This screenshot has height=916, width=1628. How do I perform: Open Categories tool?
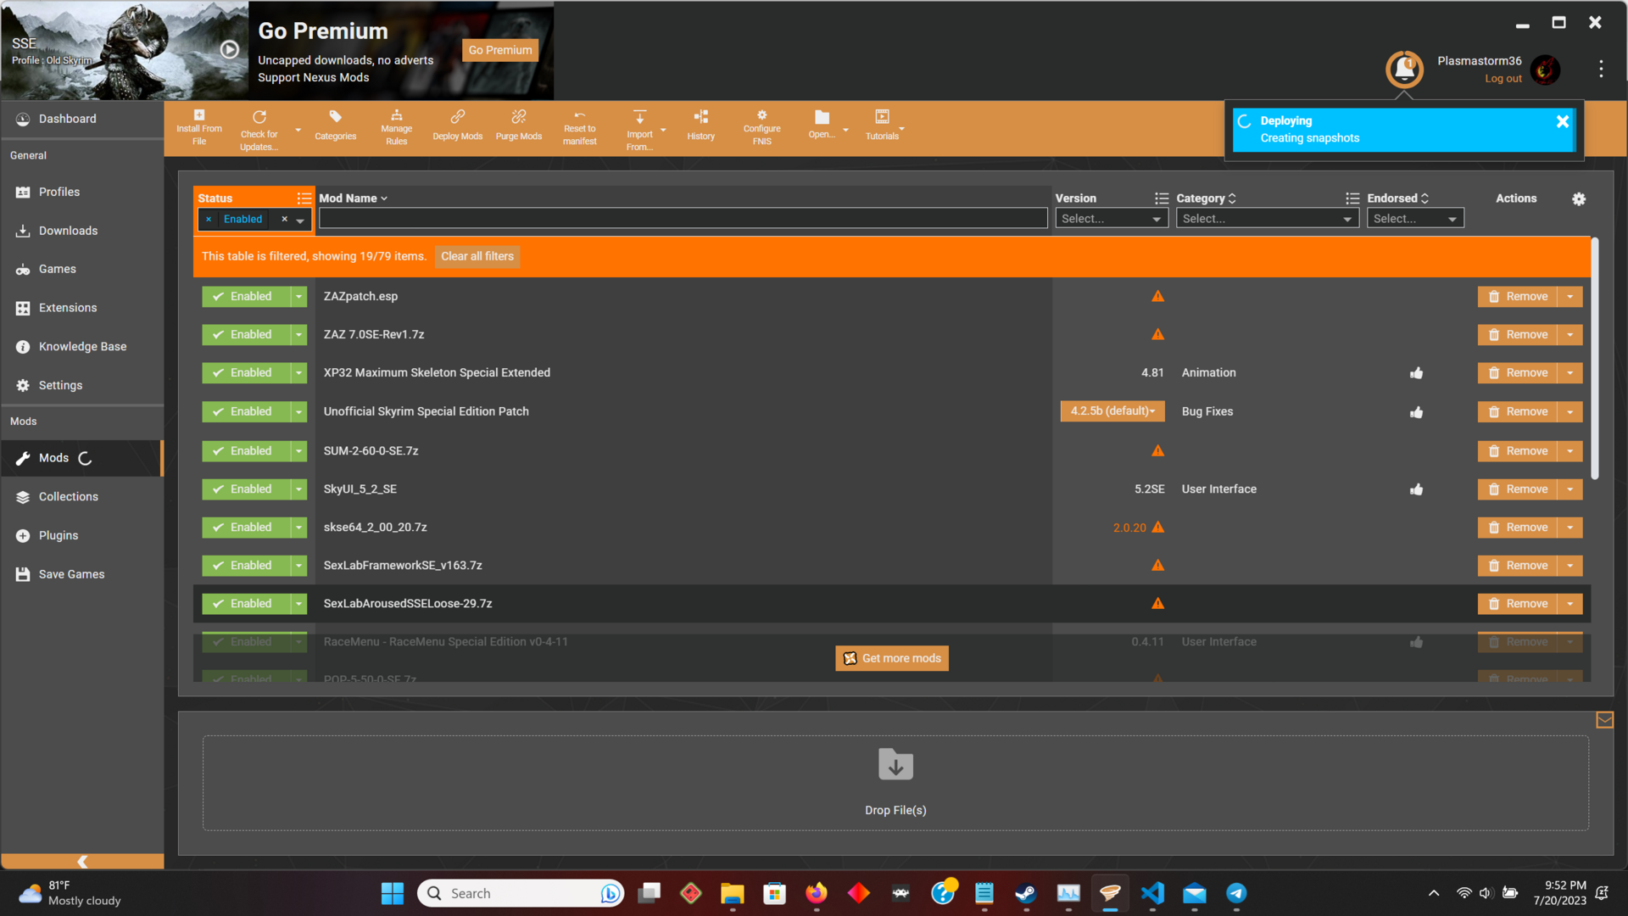tap(336, 126)
